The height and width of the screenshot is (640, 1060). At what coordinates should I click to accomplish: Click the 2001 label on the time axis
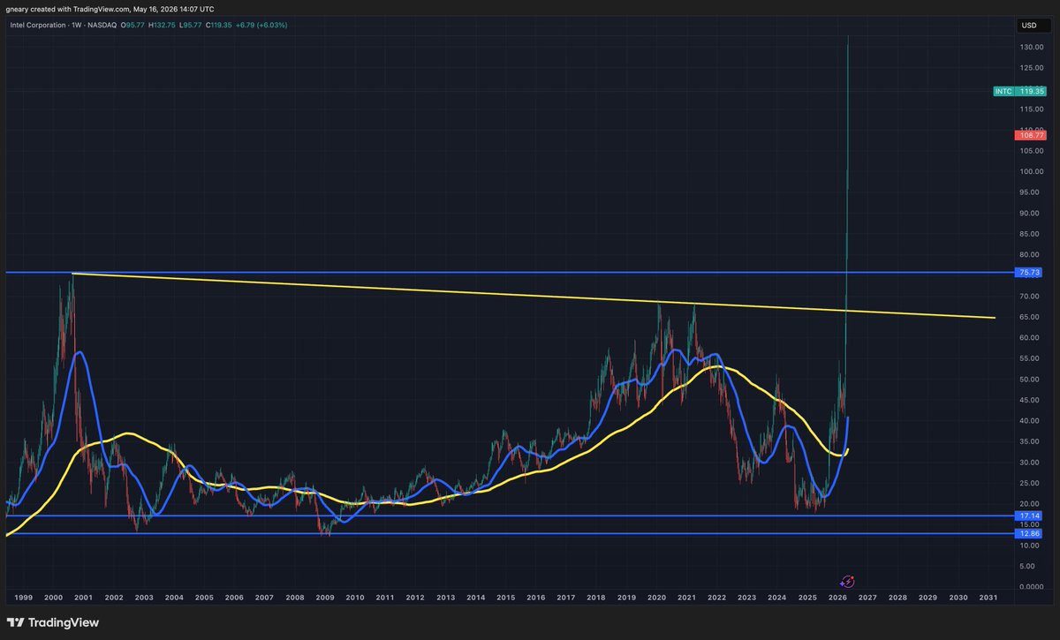83,598
